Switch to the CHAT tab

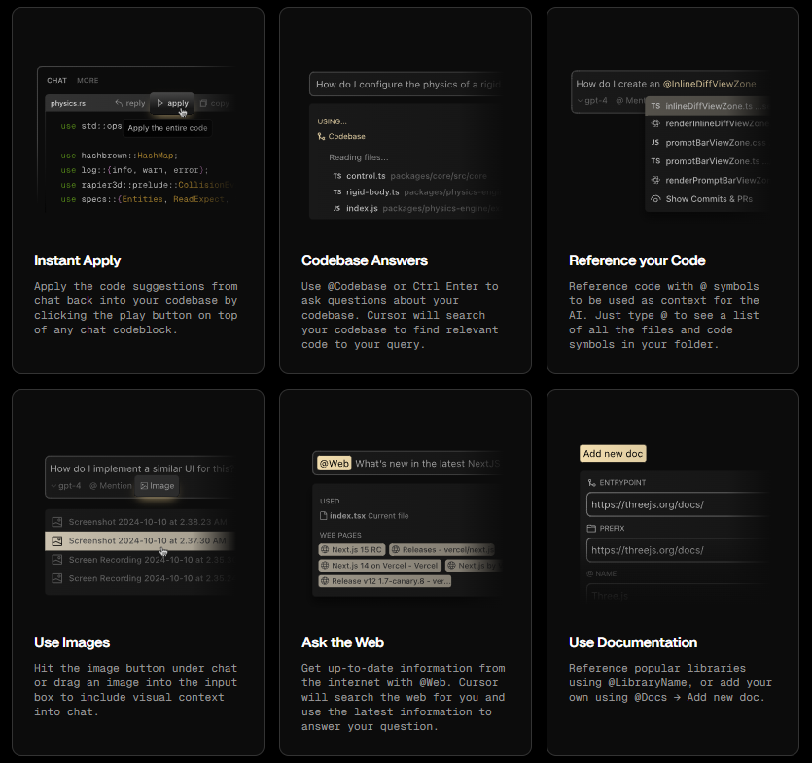tap(57, 81)
